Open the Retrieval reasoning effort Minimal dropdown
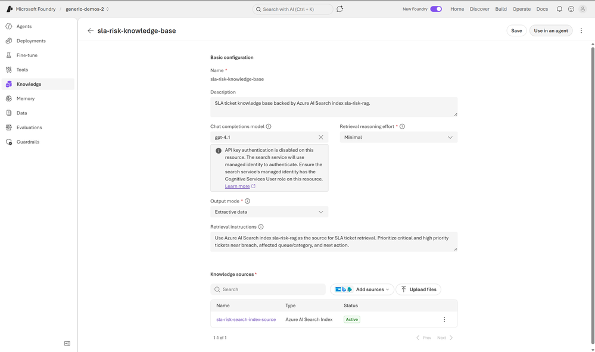This screenshot has width=595, height=352. (x=398, y=138)
